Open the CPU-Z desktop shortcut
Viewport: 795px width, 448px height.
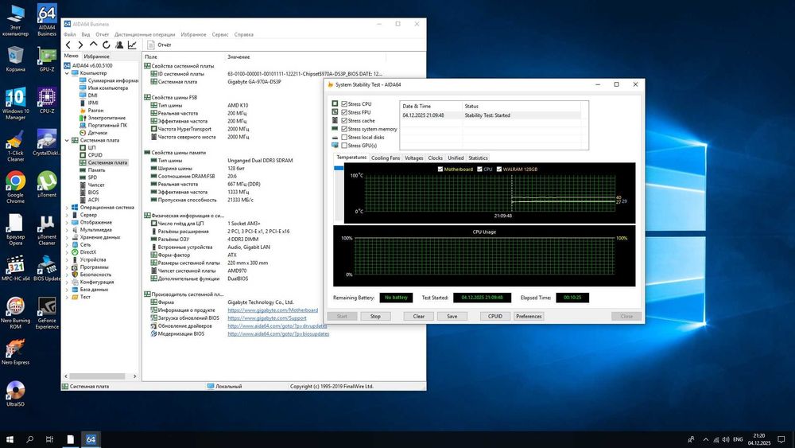[x=47, y=100]
